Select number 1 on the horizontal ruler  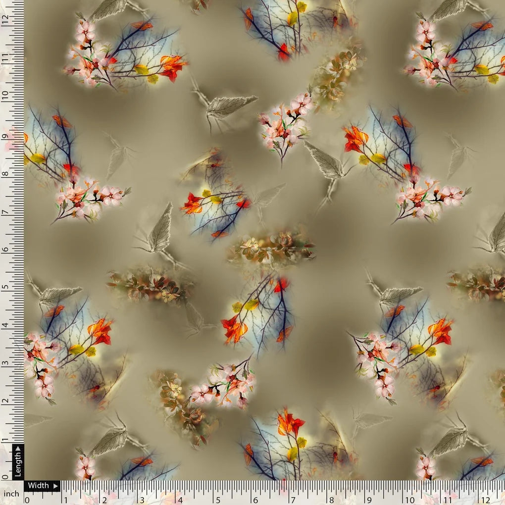pyautogui.click(x=65, y=500)
